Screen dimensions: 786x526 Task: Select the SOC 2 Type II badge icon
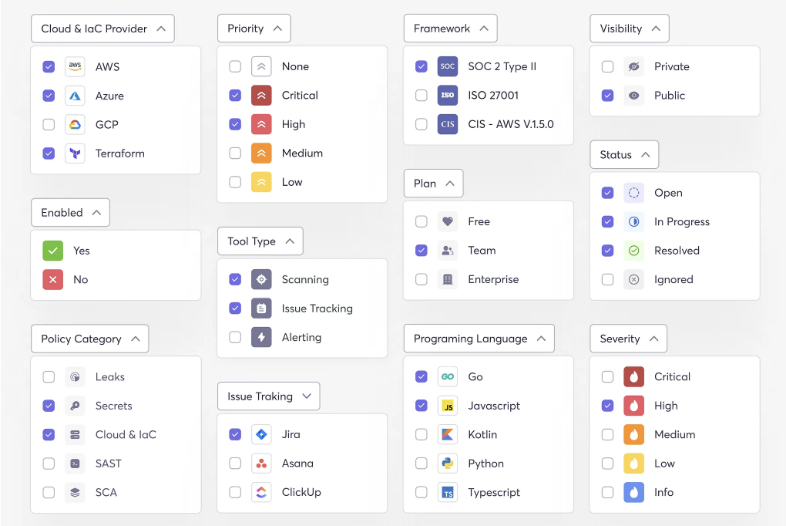point(448,66)
